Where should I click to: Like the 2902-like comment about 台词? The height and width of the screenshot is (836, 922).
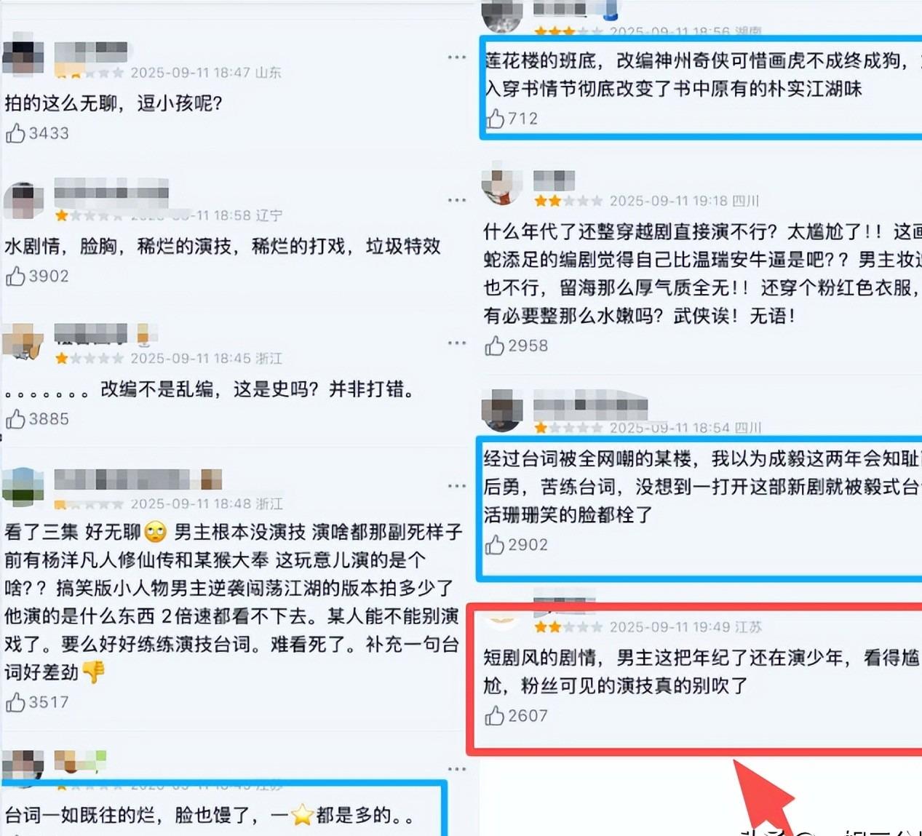(x=495, y=544)
